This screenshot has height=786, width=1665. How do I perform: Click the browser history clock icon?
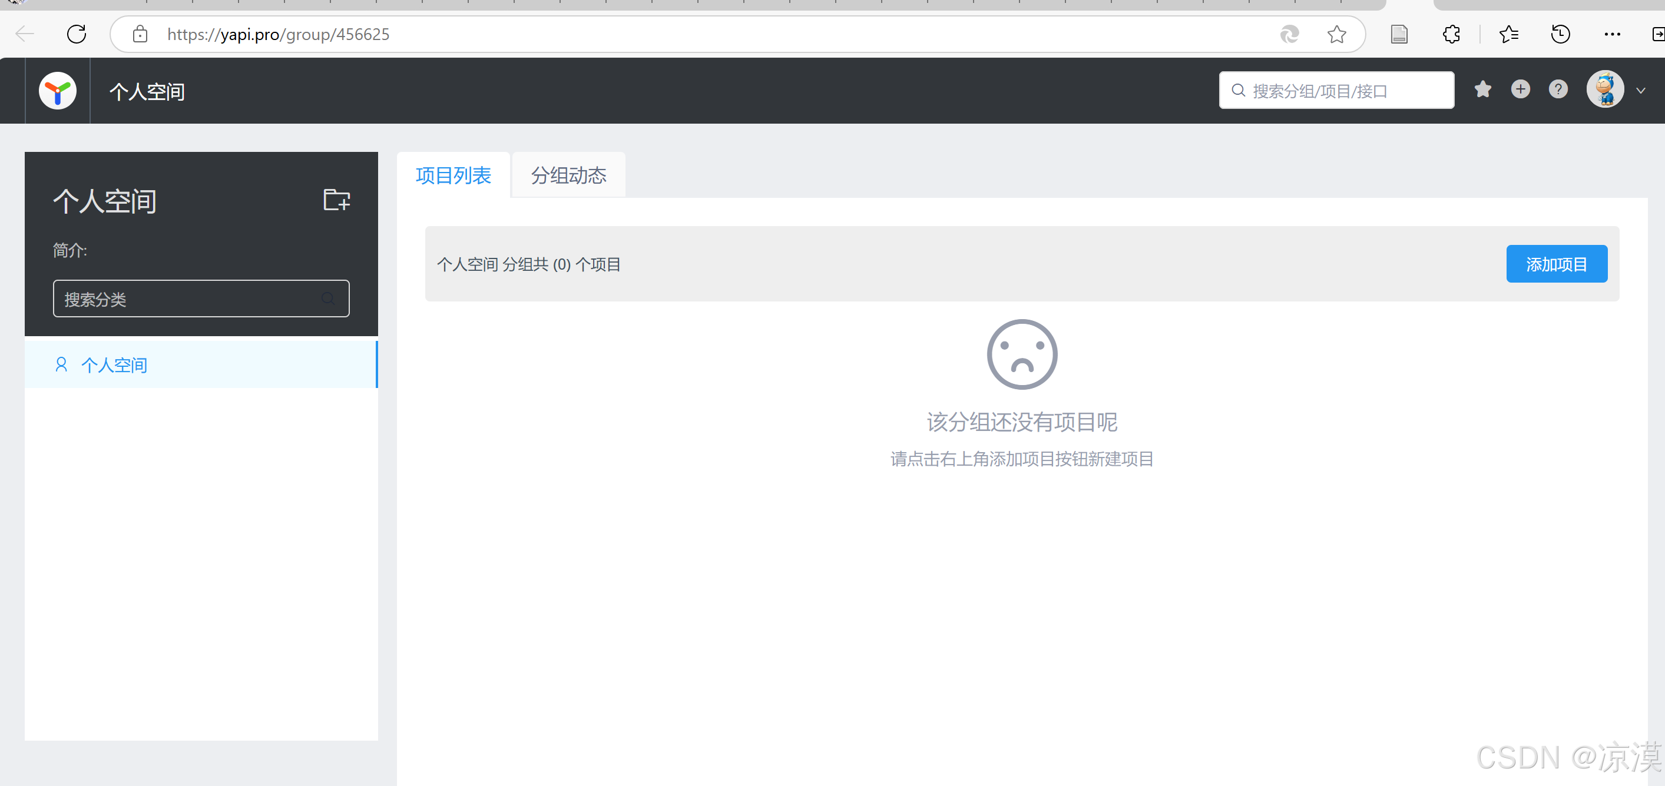click(x=1560, y=34)
